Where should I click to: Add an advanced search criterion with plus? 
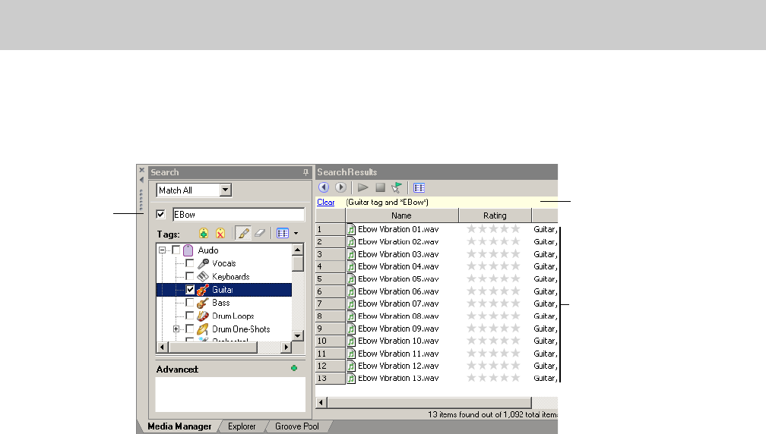coord(294,368)
